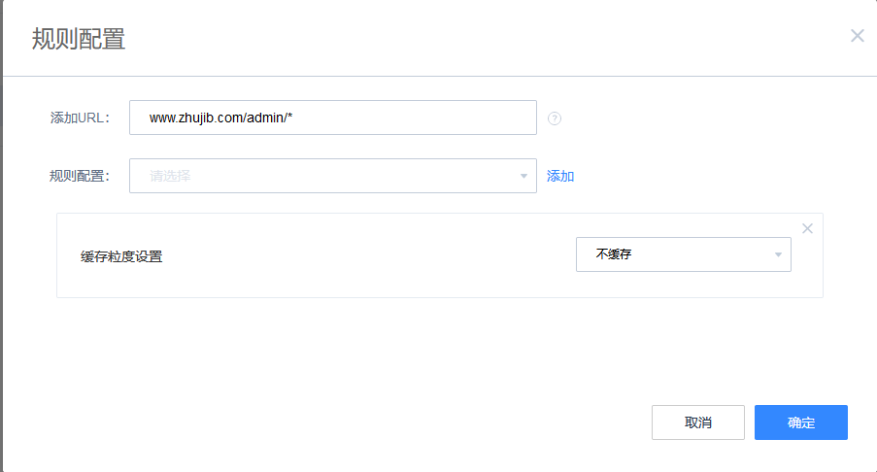Click the 不缓存 dropdown arrow
The height and width of the screenshot is (472, 877).
[778, 254]
